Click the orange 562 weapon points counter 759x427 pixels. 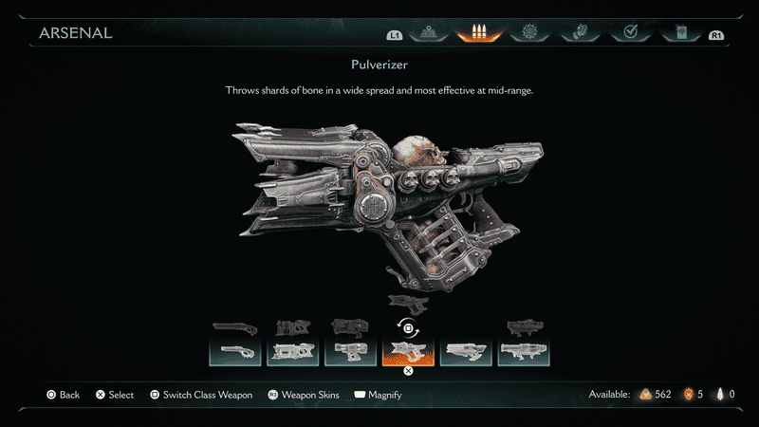656,395
